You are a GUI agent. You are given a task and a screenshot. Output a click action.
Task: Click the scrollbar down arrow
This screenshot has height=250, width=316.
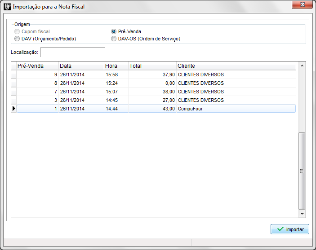pos(302,214)
